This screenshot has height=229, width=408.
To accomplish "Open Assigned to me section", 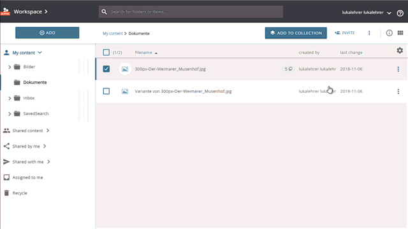I will point(27,177).
